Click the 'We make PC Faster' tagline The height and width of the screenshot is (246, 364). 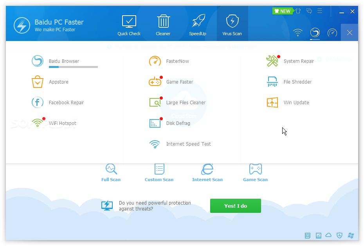[x=55, y=30]
